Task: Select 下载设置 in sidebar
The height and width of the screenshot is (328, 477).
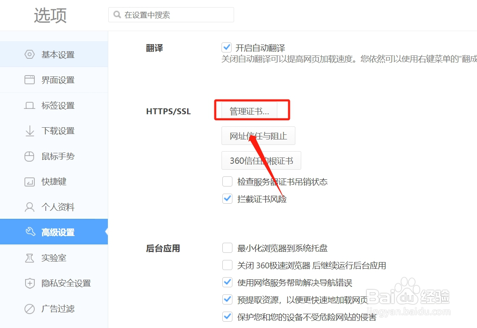Action: coord(54,131)
